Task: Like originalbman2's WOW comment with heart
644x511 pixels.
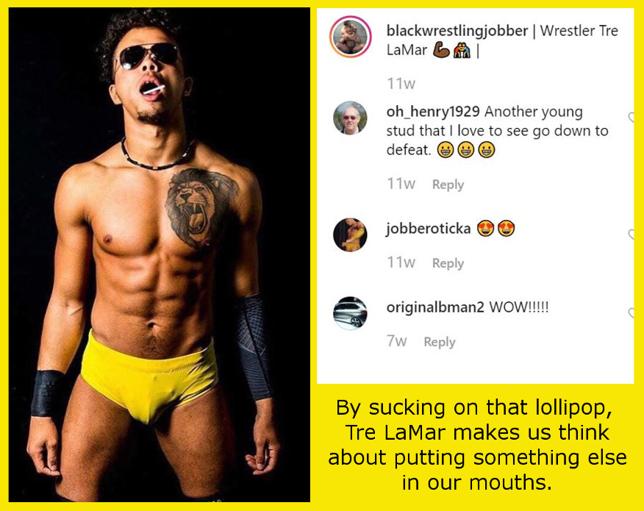Action: tap(632, 313)
